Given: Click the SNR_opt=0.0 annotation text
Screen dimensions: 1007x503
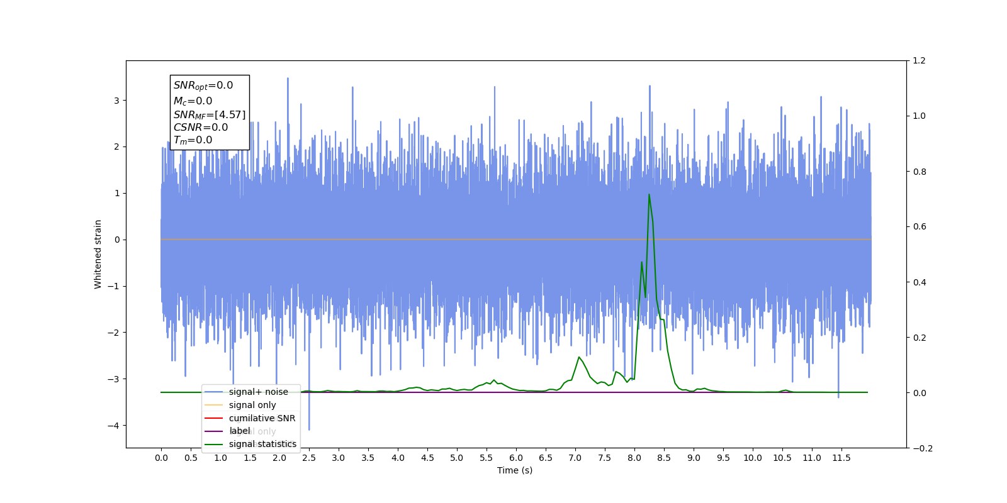Looking at the screenshot, I should (x=203, y=86).
